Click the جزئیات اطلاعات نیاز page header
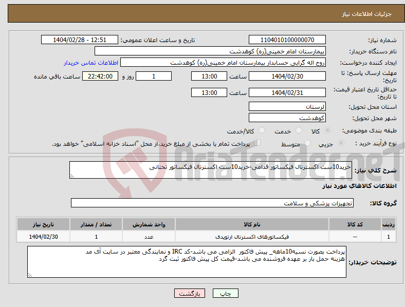Screen dimensions: 405x307 coord(367,14)
